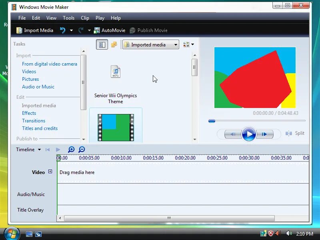Open the Transitions link
This screenshot has width=320, height=240.
pos(34,121)
